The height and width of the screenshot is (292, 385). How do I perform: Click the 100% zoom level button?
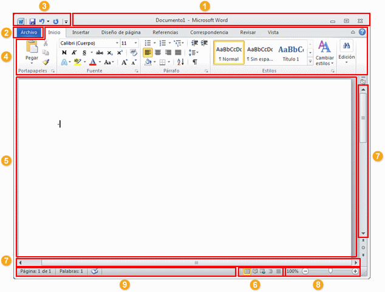click(293, 271)
